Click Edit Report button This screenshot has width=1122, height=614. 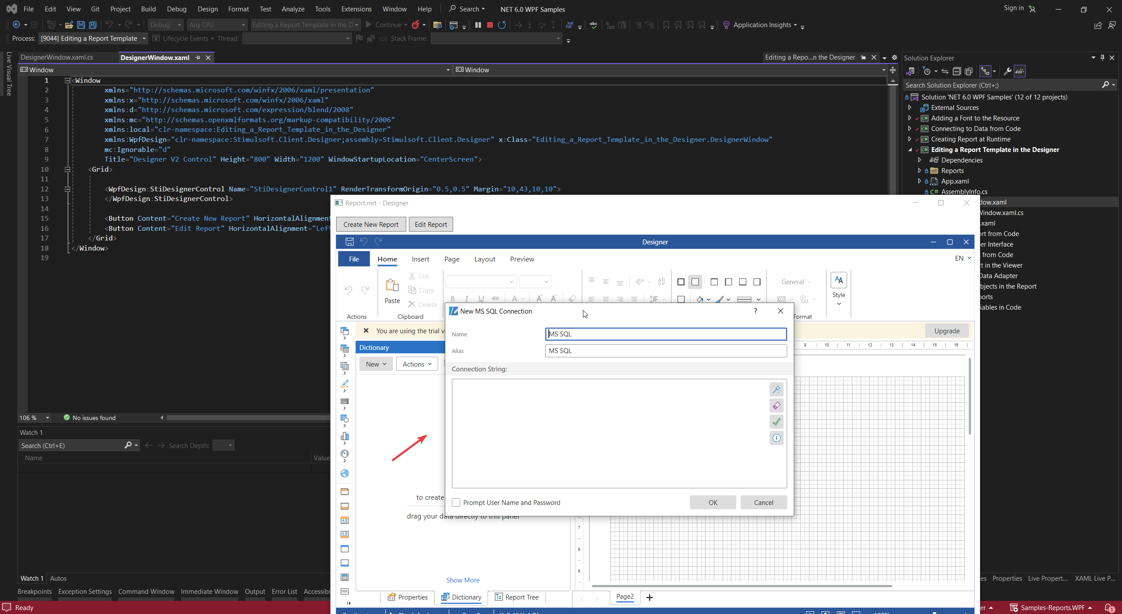(431, 224)
